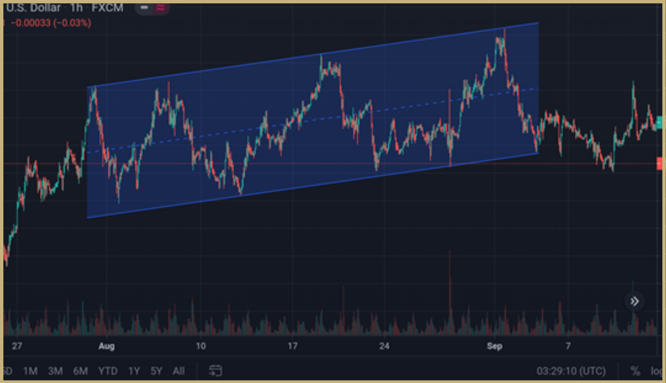Switch to the YTD range tab

click(x=108, y=371)
